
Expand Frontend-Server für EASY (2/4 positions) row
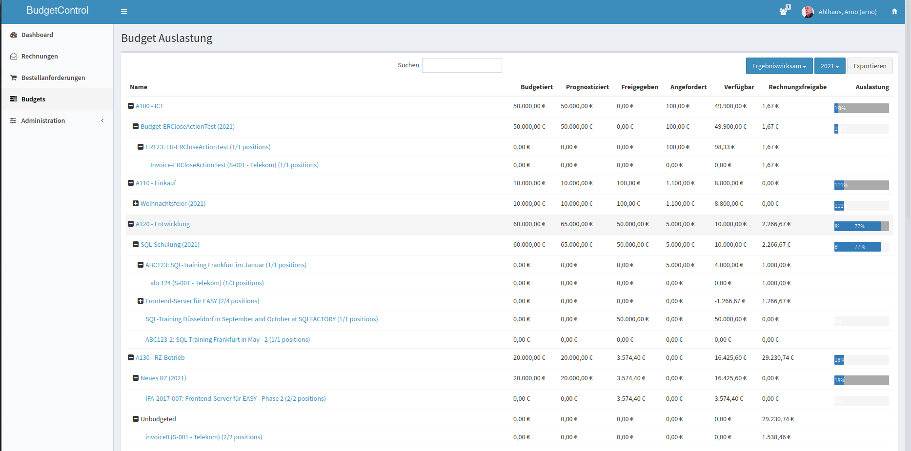click(141, 301)
